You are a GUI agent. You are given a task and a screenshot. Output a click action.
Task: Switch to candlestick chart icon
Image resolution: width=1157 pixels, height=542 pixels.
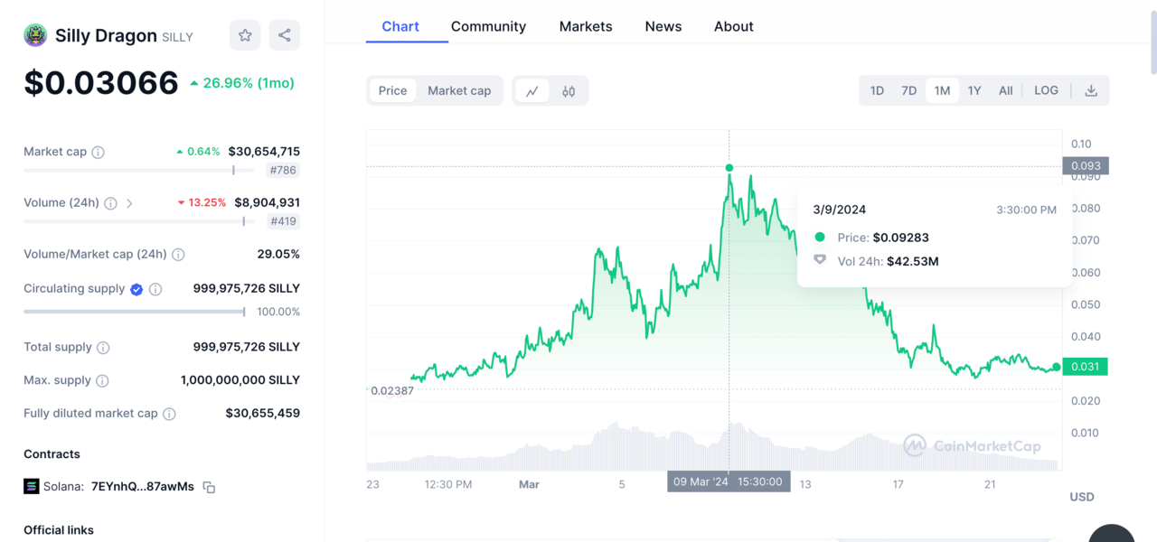(x=569, y=90)
